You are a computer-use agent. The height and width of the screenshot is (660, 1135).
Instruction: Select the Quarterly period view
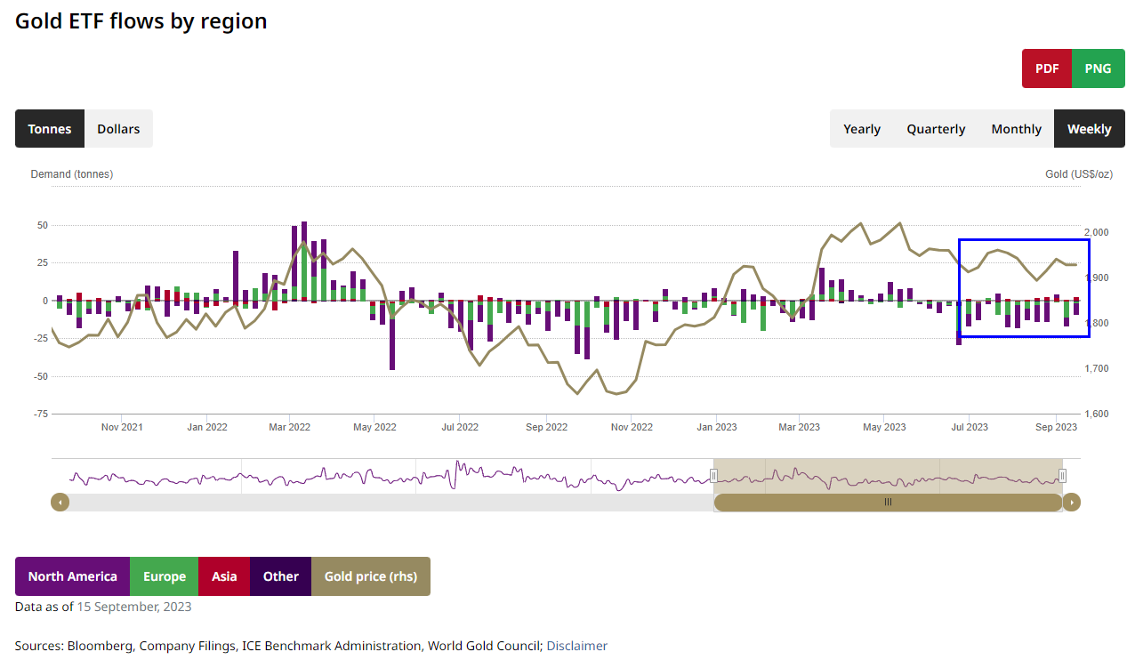tap(936, 129)
